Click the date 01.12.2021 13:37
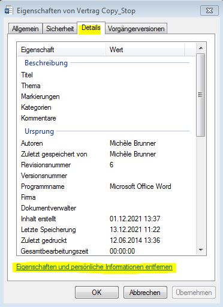Viewport: 223px width, 307px height. point(135,219)
